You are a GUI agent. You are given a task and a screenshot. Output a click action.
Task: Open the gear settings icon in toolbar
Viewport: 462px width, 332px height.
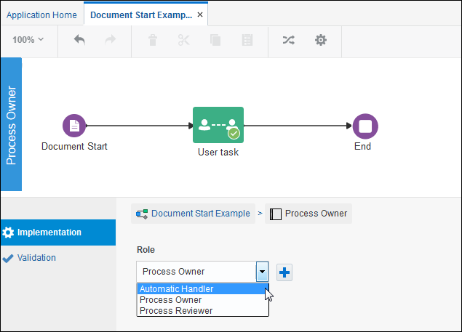point(321,40)
